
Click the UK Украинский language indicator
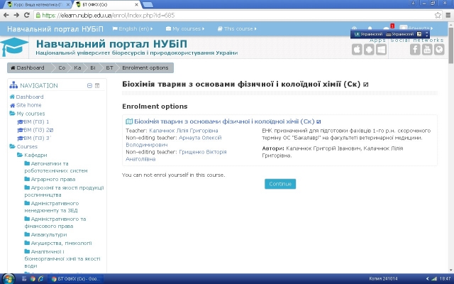368,34
